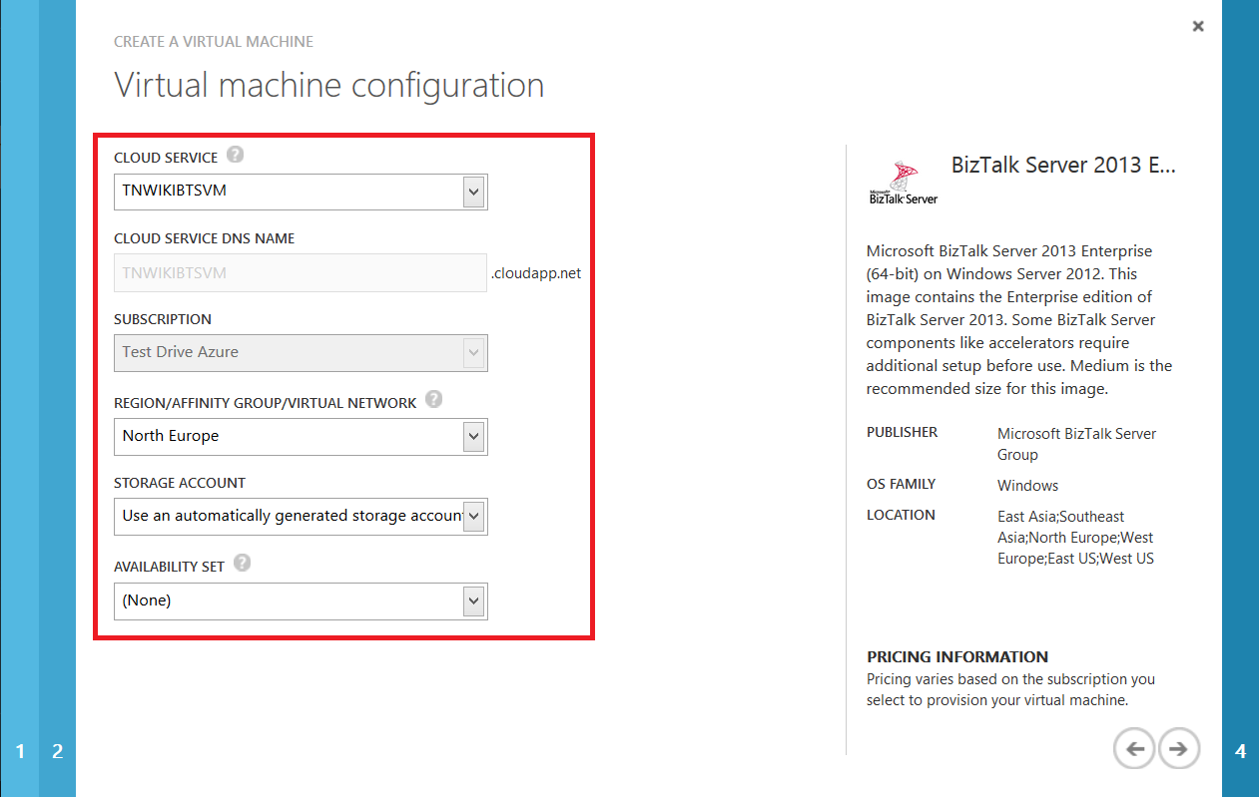This screenshot has height=797, width=1259.
Task: Open the Availability Set (None) dropdown
Action: [x=301, y=600]
